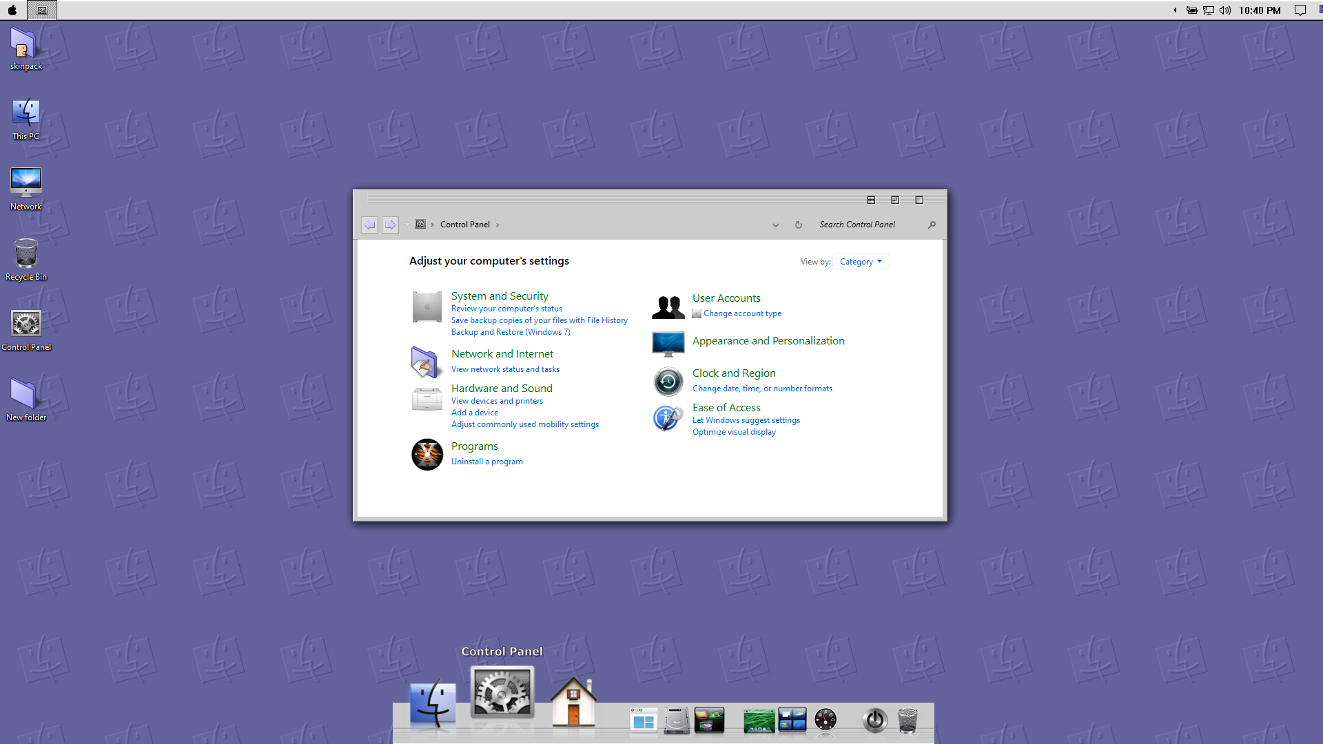The height and width of the screenshot is (744, 1323).
Task: Open the Apple menu in top bar
Action: pyautogui.click(x=12, y=10)
